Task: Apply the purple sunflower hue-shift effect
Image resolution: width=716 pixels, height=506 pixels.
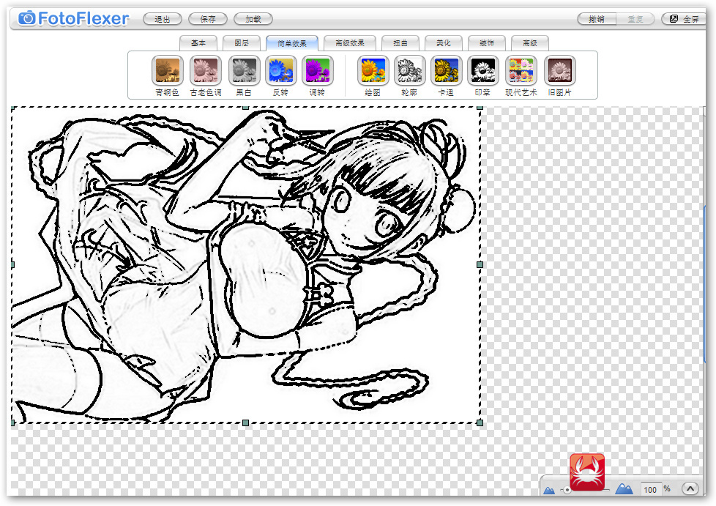Action: 317,70
